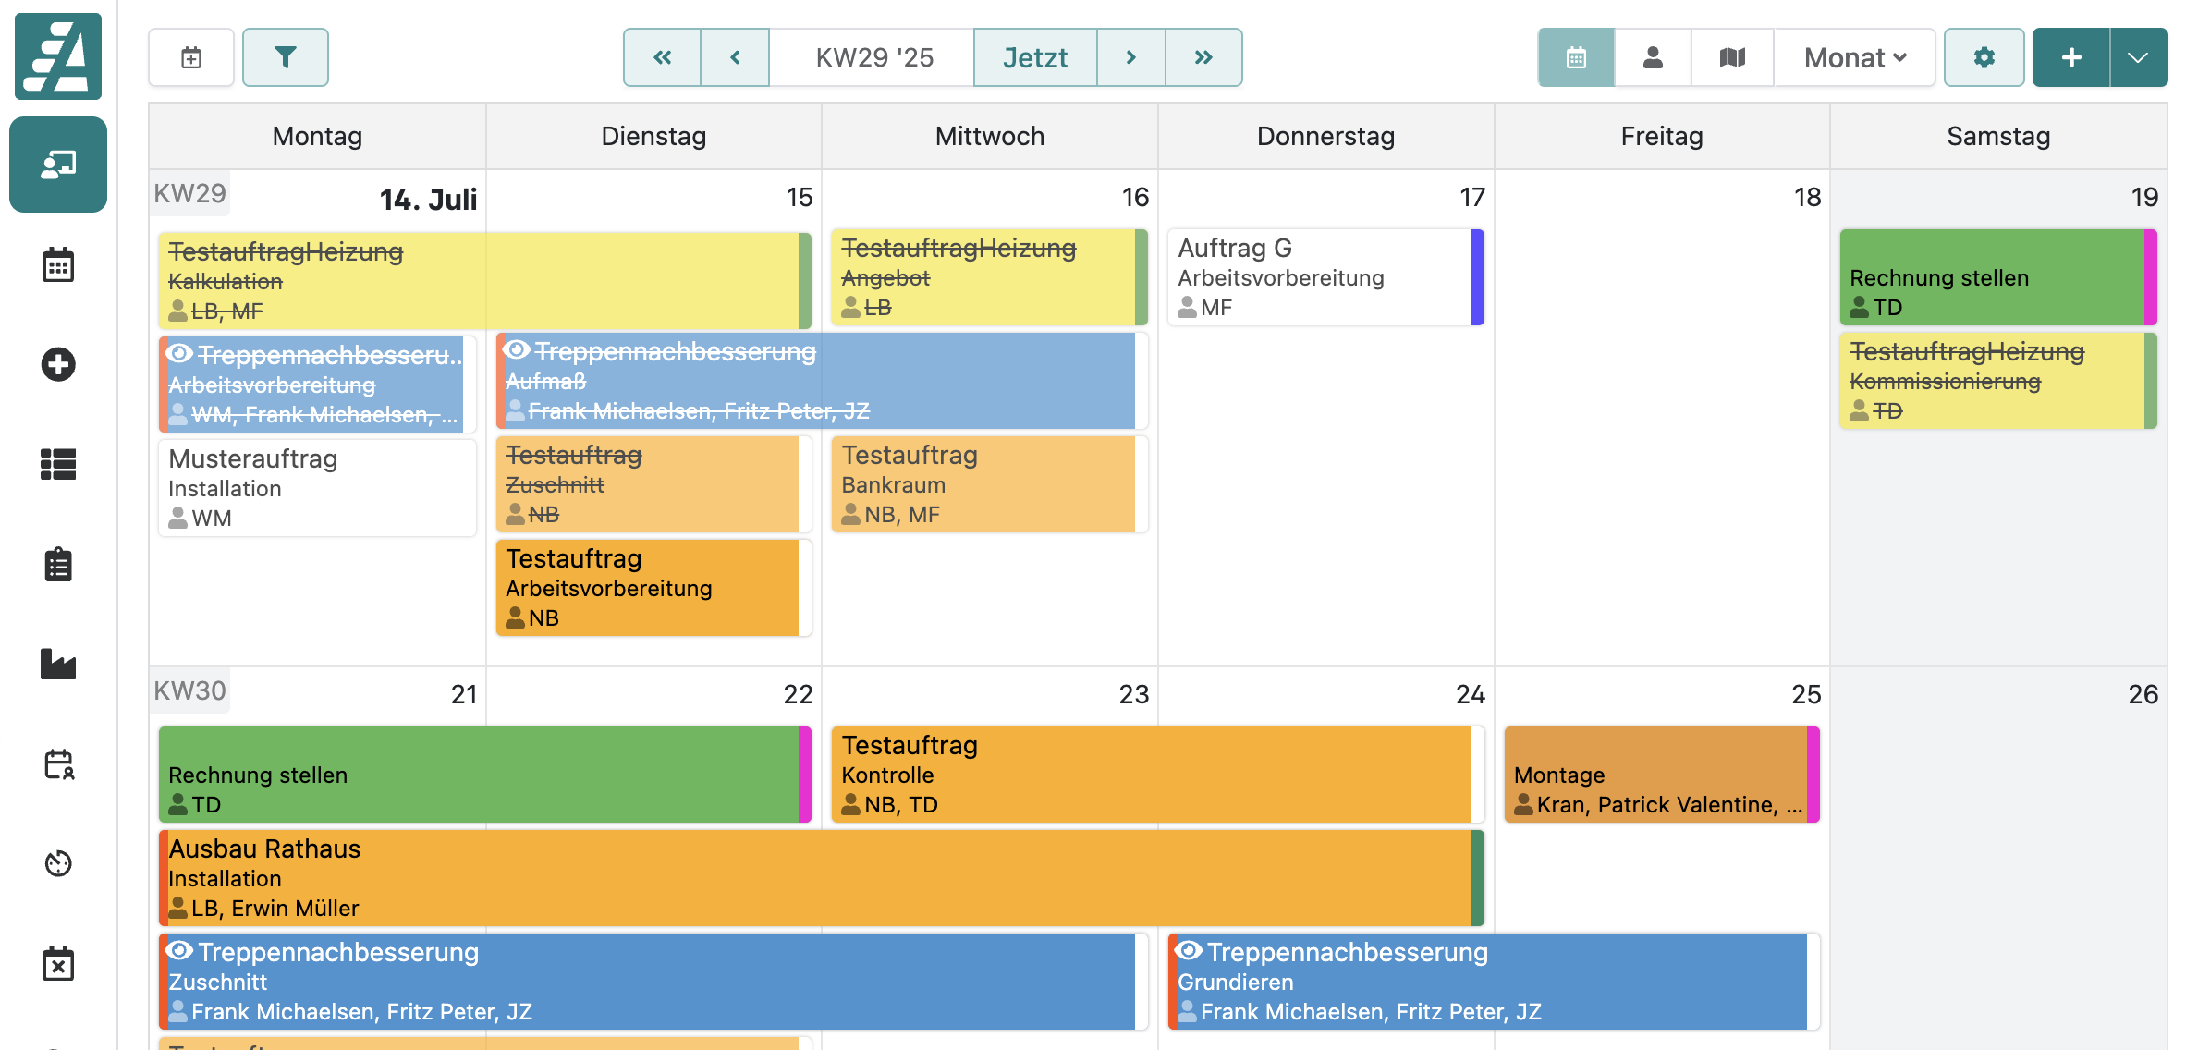
Task: Open the clipboard tasks sidebar icon
Action: click(x=58, y=564)
